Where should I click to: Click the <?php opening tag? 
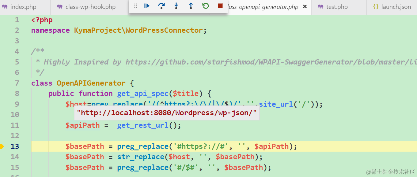(x=42, y=20)
